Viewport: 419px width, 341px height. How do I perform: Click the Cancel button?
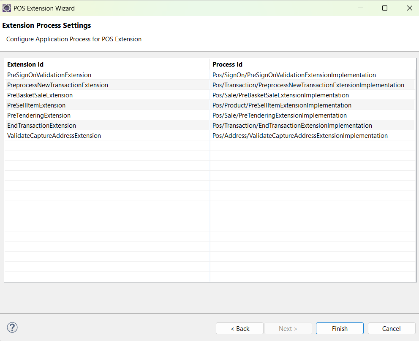[391, 328]
